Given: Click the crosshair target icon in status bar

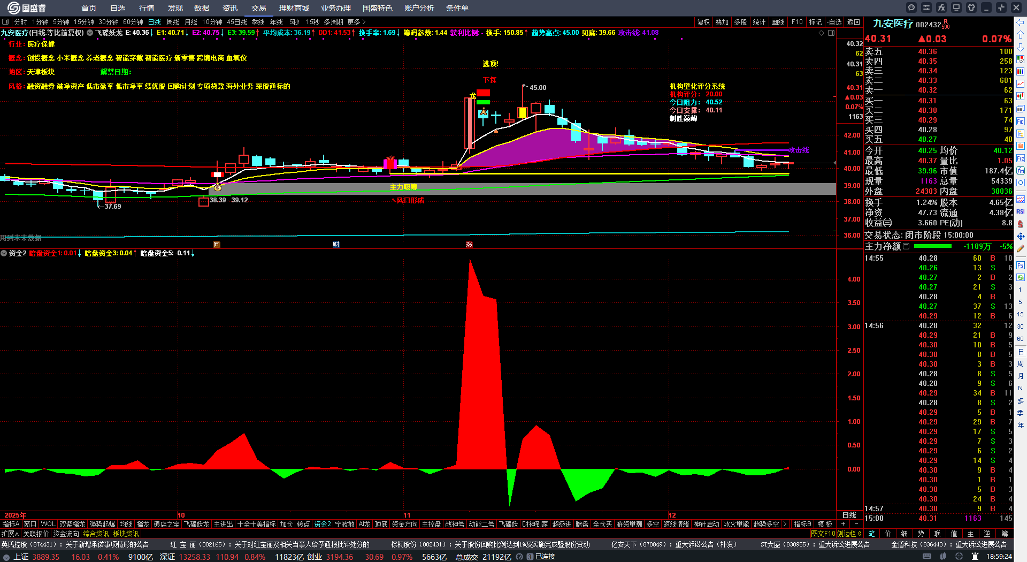Looking at the screenshot, I should [x=959, y=557].
